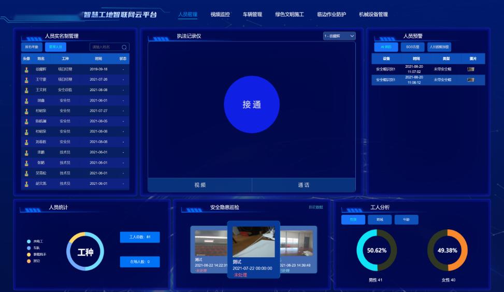The width and height of the screenshot is (504, 292).
Task: Click the 工人总数 81 badge
Action: 140,237
